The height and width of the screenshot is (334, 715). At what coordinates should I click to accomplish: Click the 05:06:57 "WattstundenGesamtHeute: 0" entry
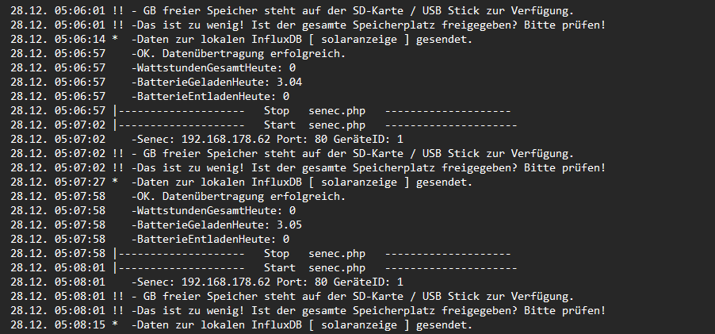[214, 67]
